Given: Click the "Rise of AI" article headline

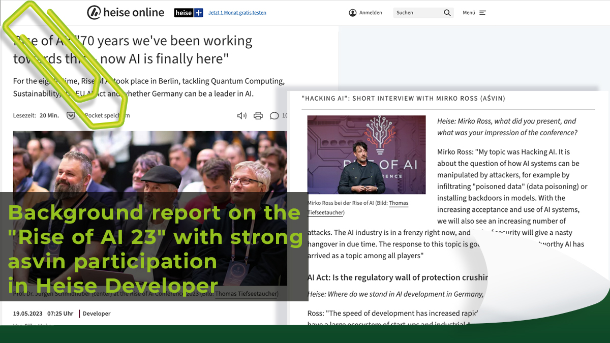Looking at the screenshot, I should point(132,50).
